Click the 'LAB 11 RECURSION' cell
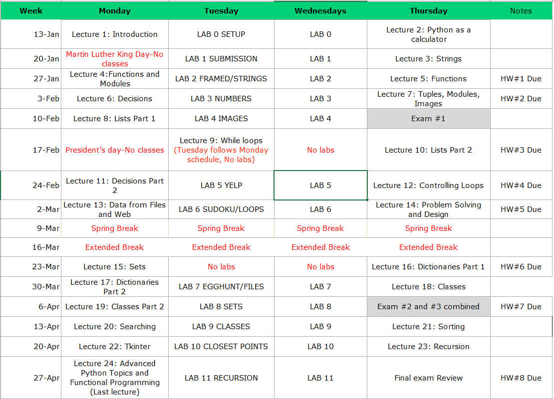The height and width of the screenshot is (399, 554). pos(221,378)
